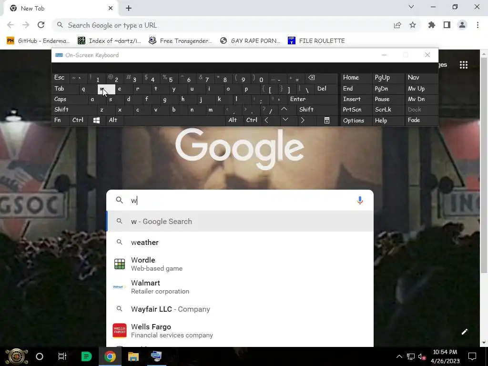Choose the Wordle web-based game suggestion
The image size is (488, 366).
(240, 264)
